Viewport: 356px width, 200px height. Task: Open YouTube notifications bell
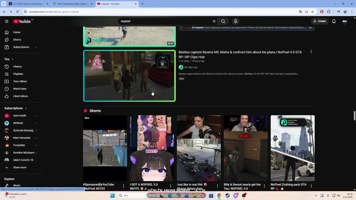pyautogui.click(x=334, y=21)
